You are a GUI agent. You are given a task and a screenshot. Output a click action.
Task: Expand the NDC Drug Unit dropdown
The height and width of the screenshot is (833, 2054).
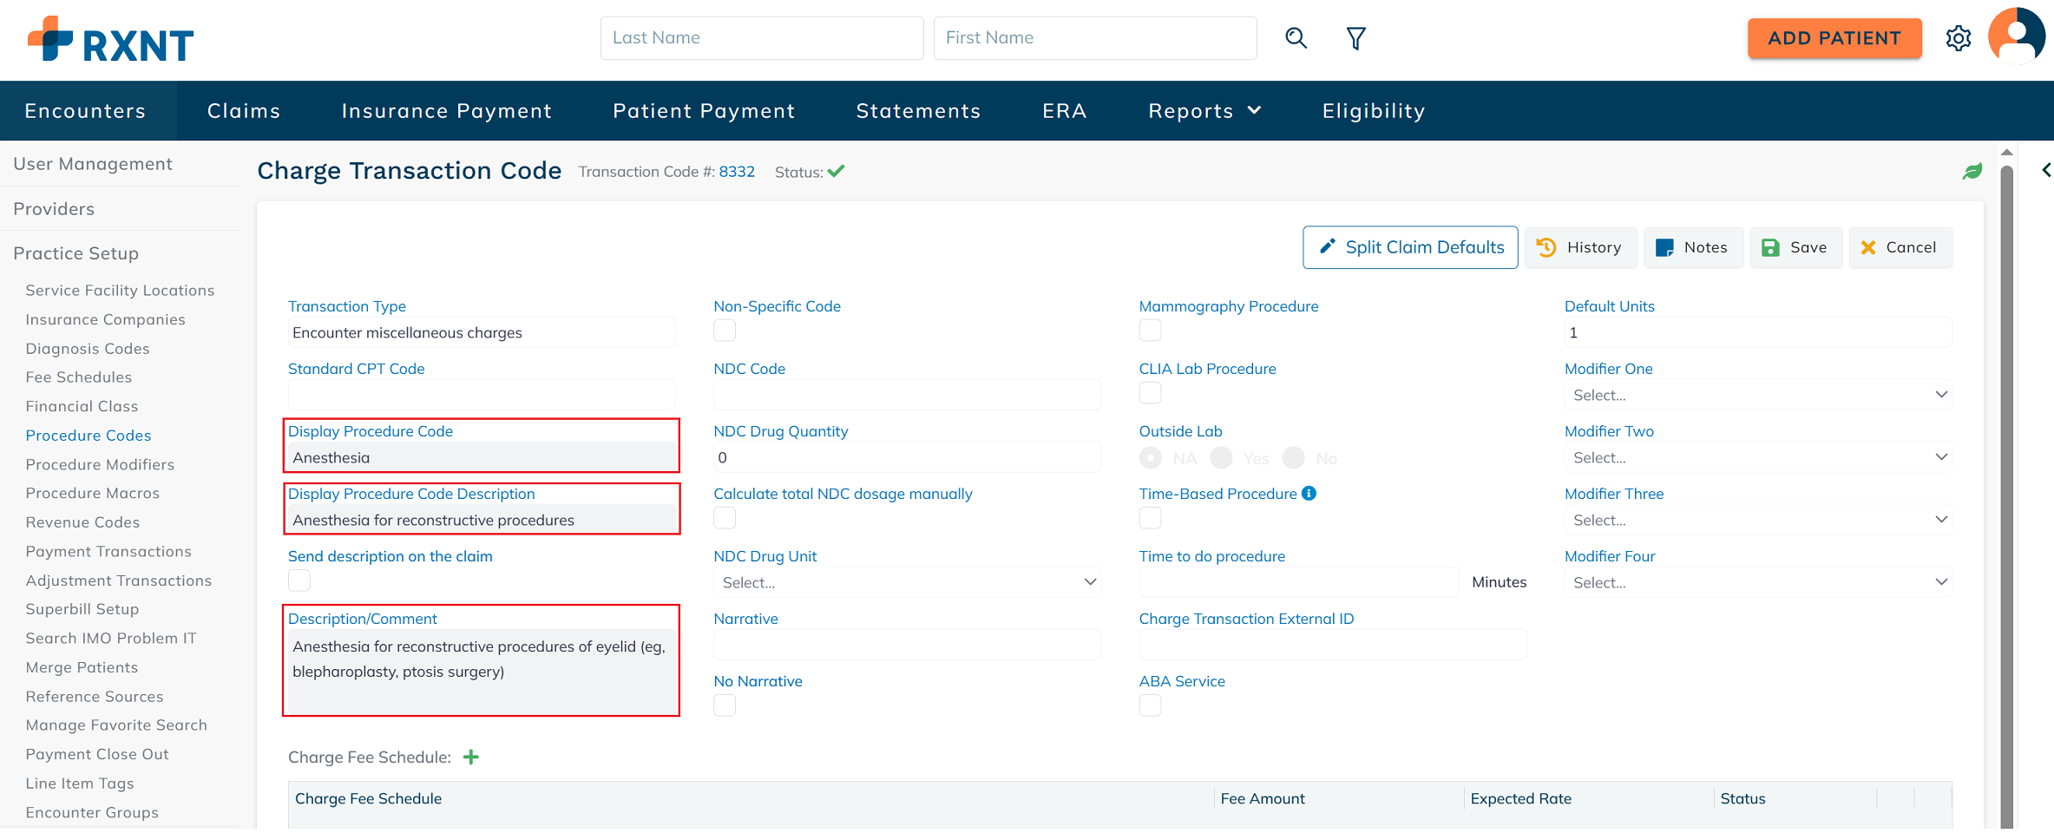click(907, 582)
